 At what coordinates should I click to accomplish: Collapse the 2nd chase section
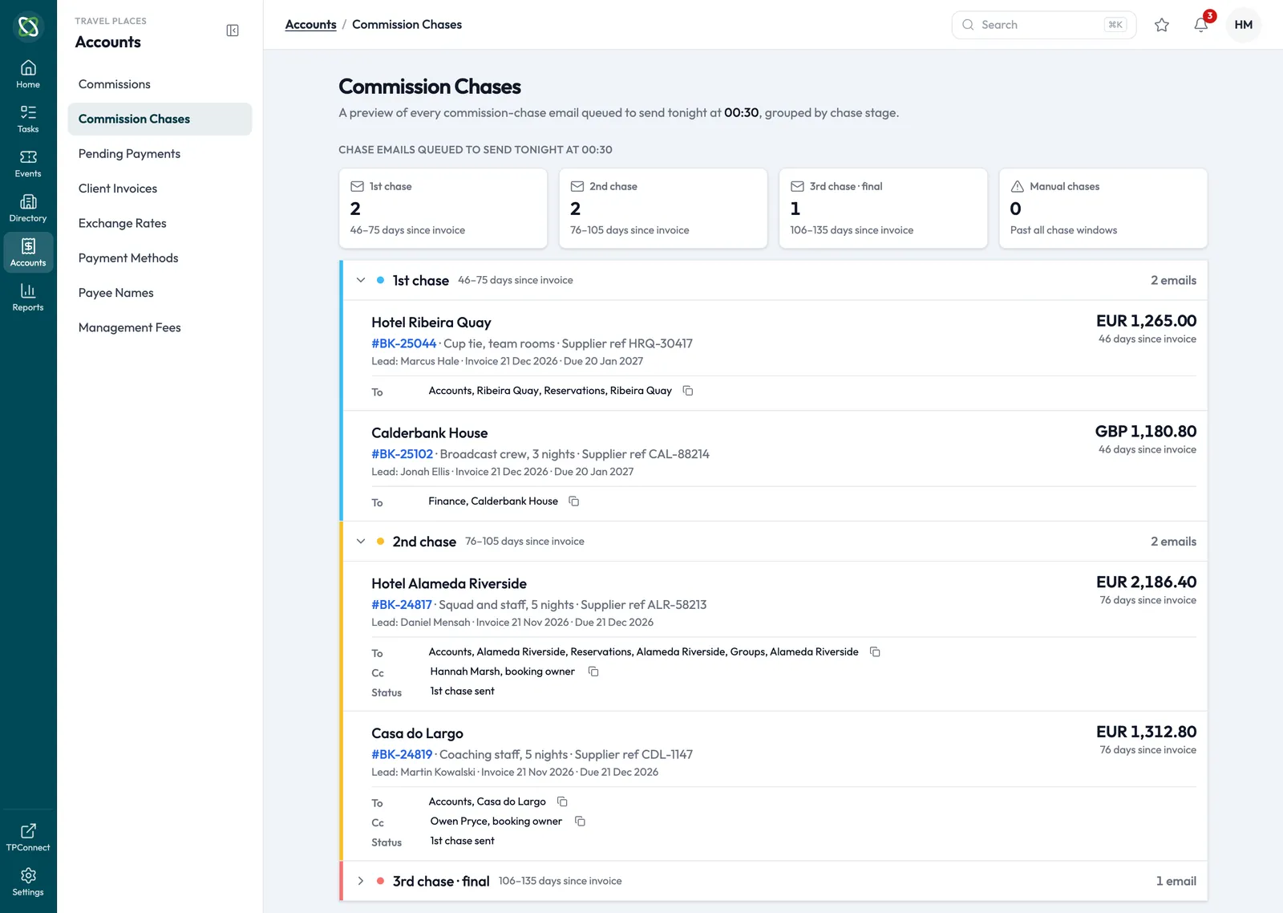click(361, 542)
